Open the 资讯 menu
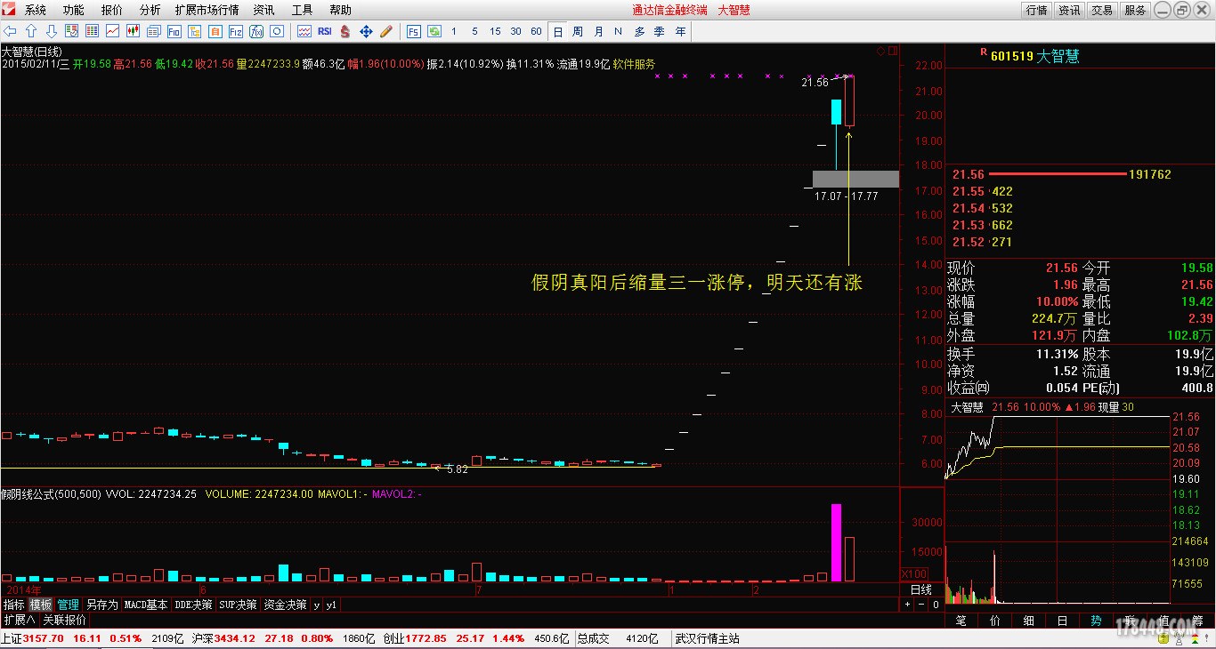 click(x=263, y=10)
